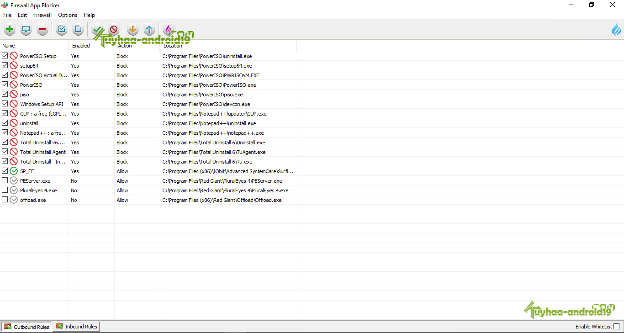Click the Firewall App Blocker title bar icon
The width and height of the screenshot is (624, 333).
(x=5, y=5)
